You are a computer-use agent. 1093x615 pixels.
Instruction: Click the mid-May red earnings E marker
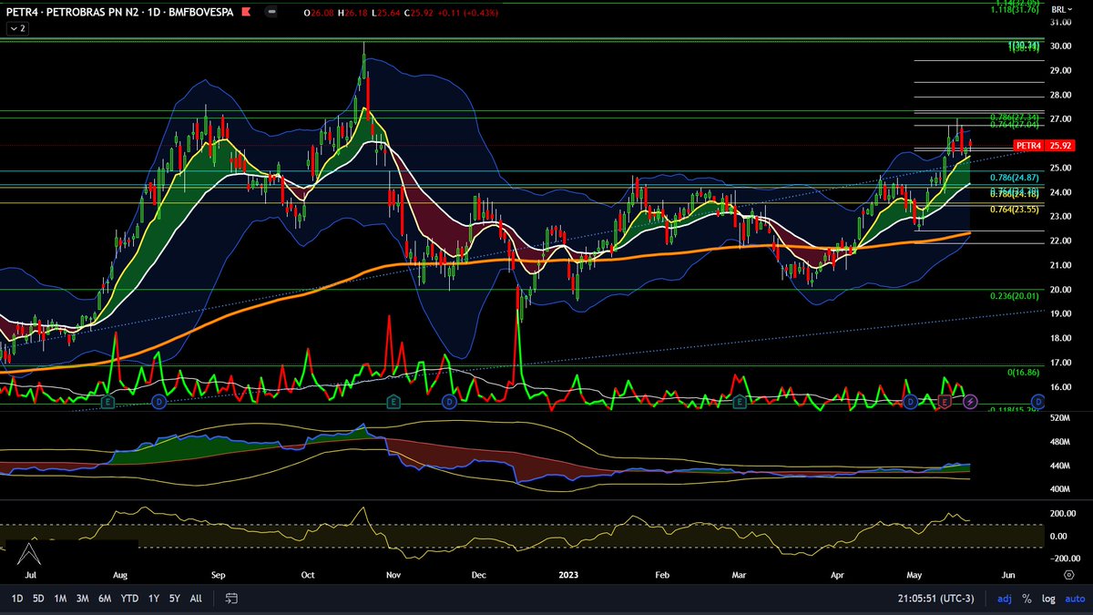[945, 402]
